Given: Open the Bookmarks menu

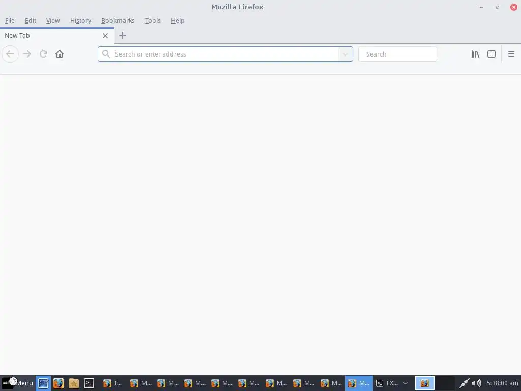Looking at the screenshot, I should coord(118,20).
